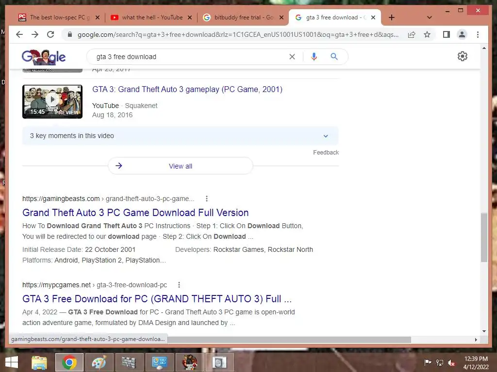
Task: Open 'GTA 3 Free Download for PC' result
Action: pos(157,299)
